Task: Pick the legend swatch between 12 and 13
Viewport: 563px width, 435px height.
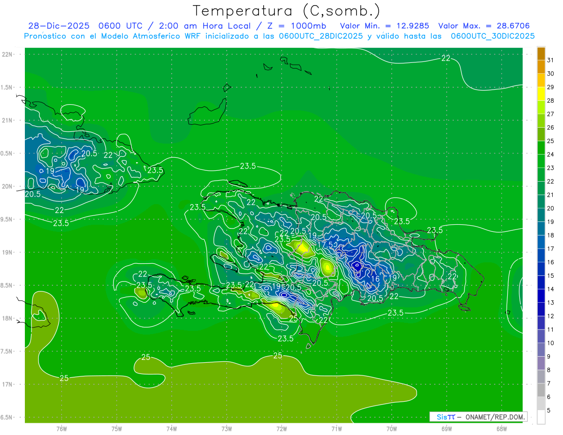Action: pos(541,310)
